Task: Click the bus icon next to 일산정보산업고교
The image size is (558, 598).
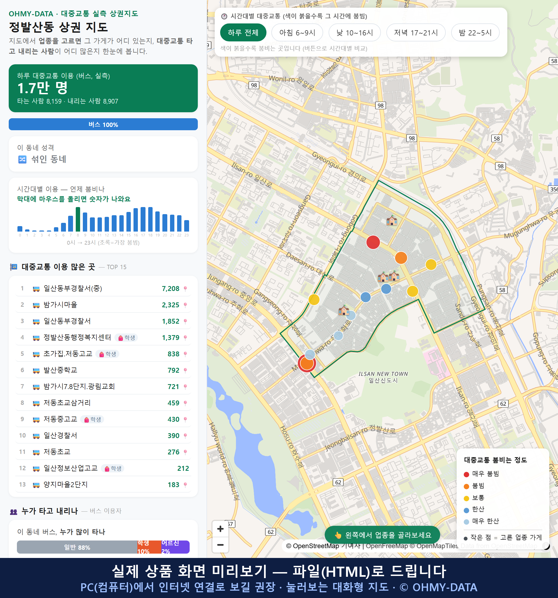Action: tap(36, 468)
